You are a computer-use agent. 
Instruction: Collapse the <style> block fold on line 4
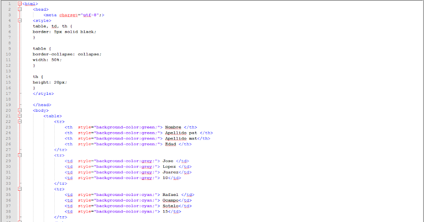tap(20, 20)
